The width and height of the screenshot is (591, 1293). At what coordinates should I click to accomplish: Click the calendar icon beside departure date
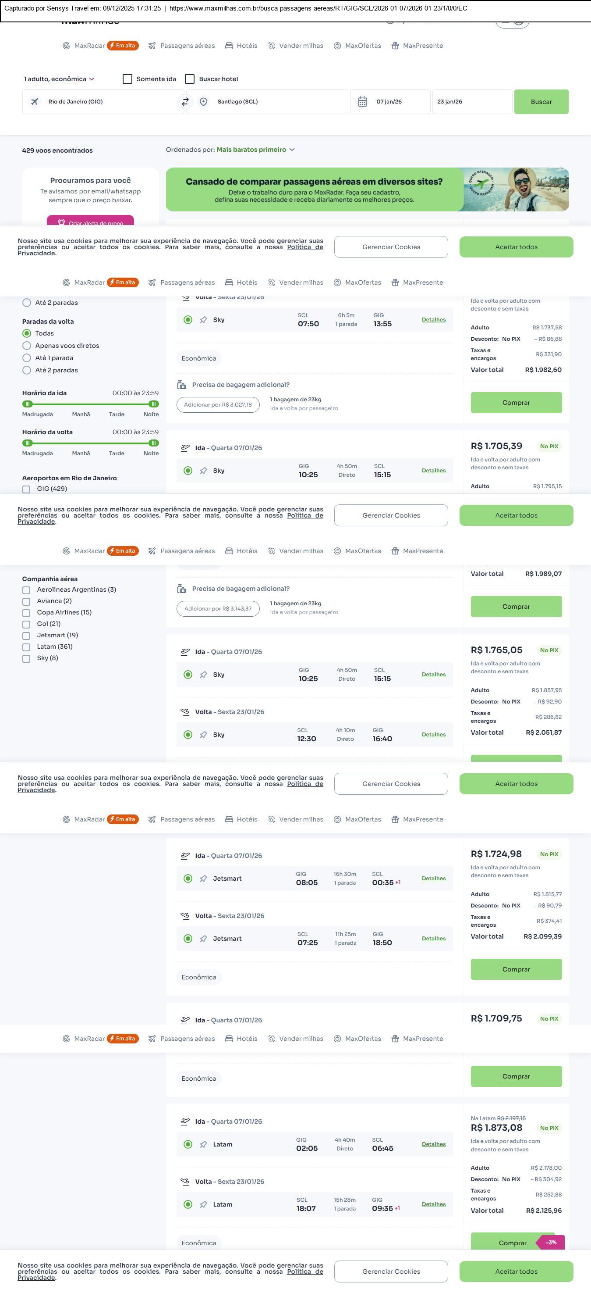coord(362,102)
